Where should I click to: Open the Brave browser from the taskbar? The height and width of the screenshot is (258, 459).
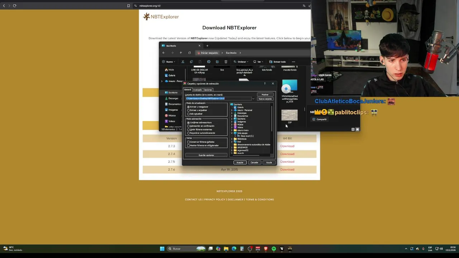(x=266, y=249)
